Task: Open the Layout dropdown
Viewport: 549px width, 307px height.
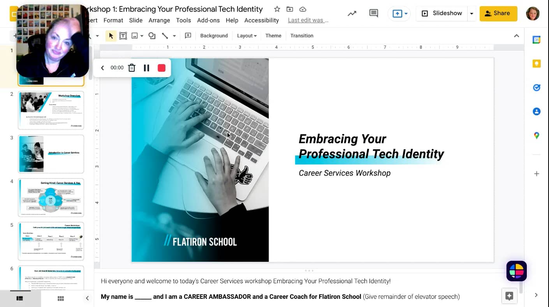Action: point(247,36)
